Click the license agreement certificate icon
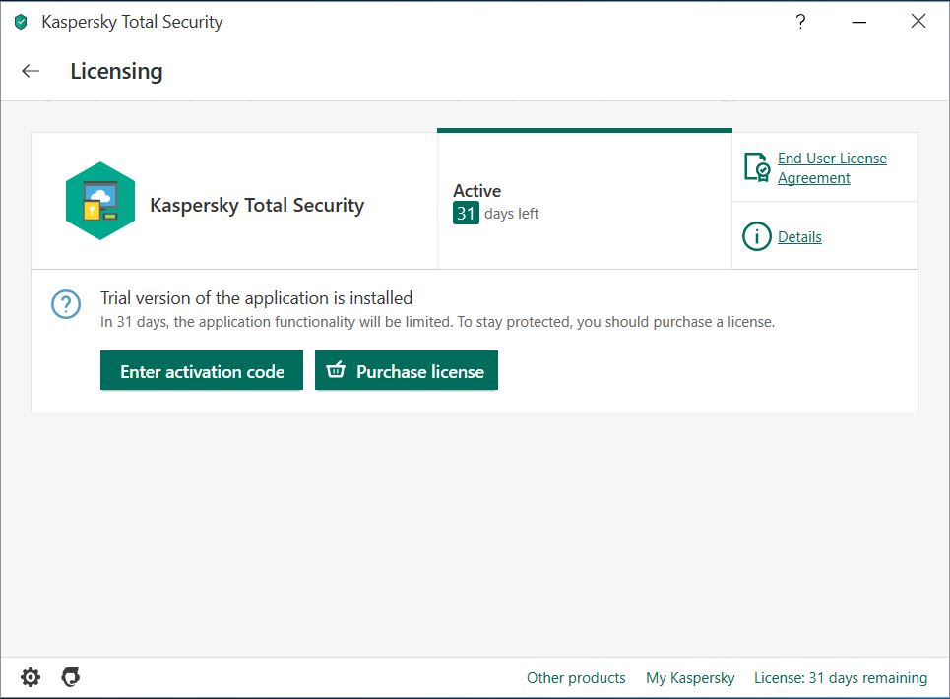Viewport: 950px width, 699px height. (757, 167)
